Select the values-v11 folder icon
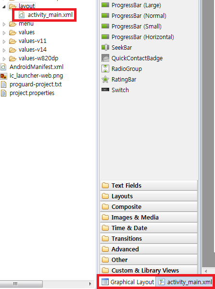The width and height of the screenshot is (215, 289). point(13,41)
